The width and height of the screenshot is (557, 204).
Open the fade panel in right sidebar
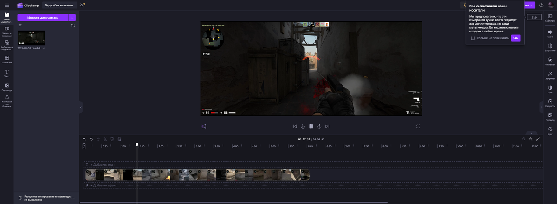tap(550, 48)
